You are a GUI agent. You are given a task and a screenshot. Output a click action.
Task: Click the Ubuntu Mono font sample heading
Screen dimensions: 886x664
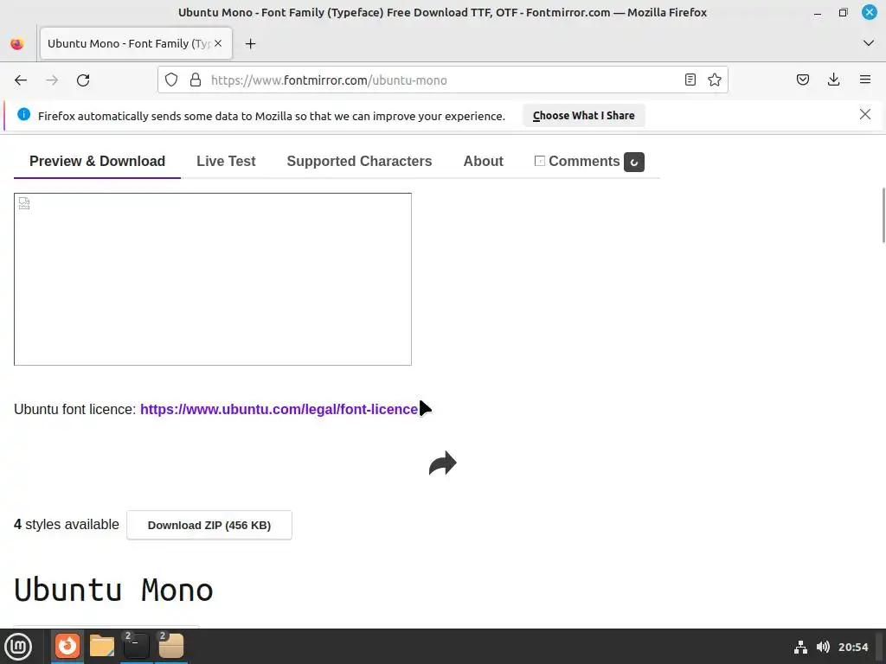tap(113, 590)
